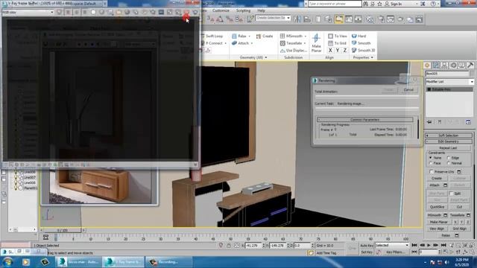Click the Grid Align button
477x268 pixels.
pyautogui.click(x=459, y=229)
